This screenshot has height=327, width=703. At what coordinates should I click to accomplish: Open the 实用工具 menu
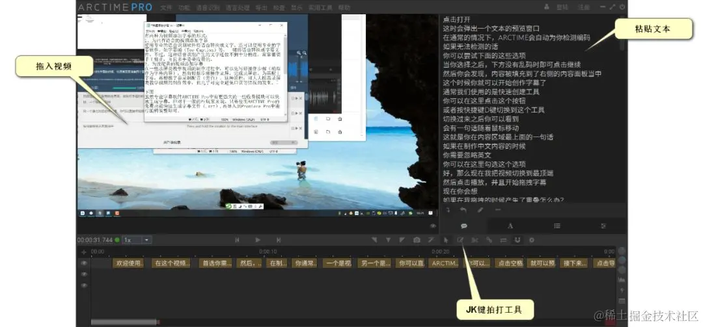pos(320,8)
